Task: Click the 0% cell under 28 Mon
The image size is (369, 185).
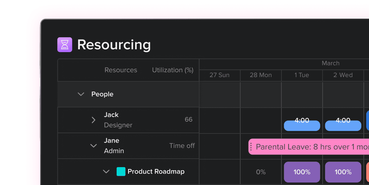Action: (261, 172)
